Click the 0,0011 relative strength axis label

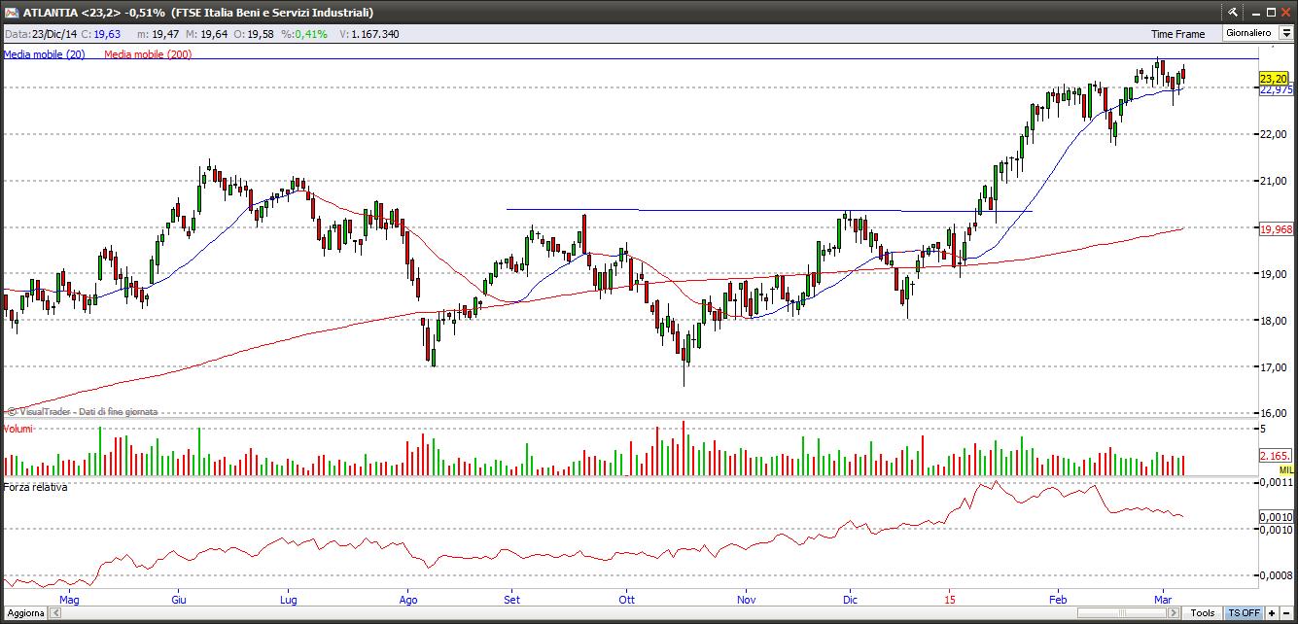point(1276,482)
